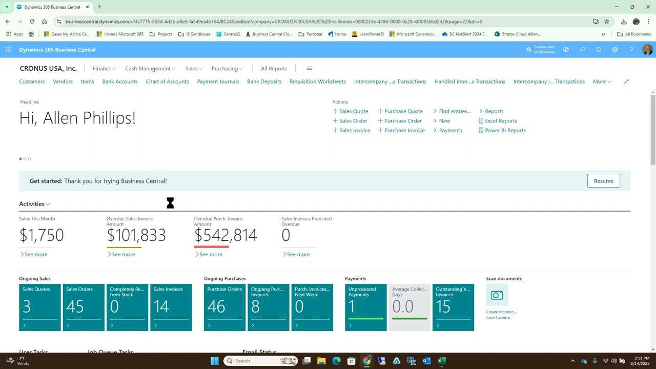Viewport: 656px width, 369px height.
Task: Open the Bank Deposits link
Action: point(264,81)
